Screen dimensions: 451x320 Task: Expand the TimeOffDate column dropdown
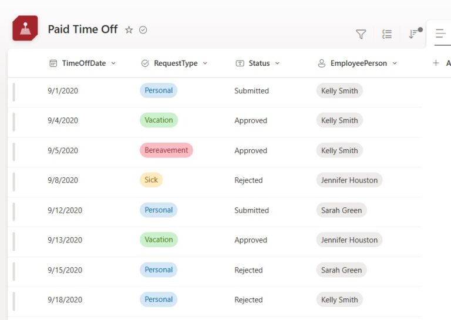(113, 63)
